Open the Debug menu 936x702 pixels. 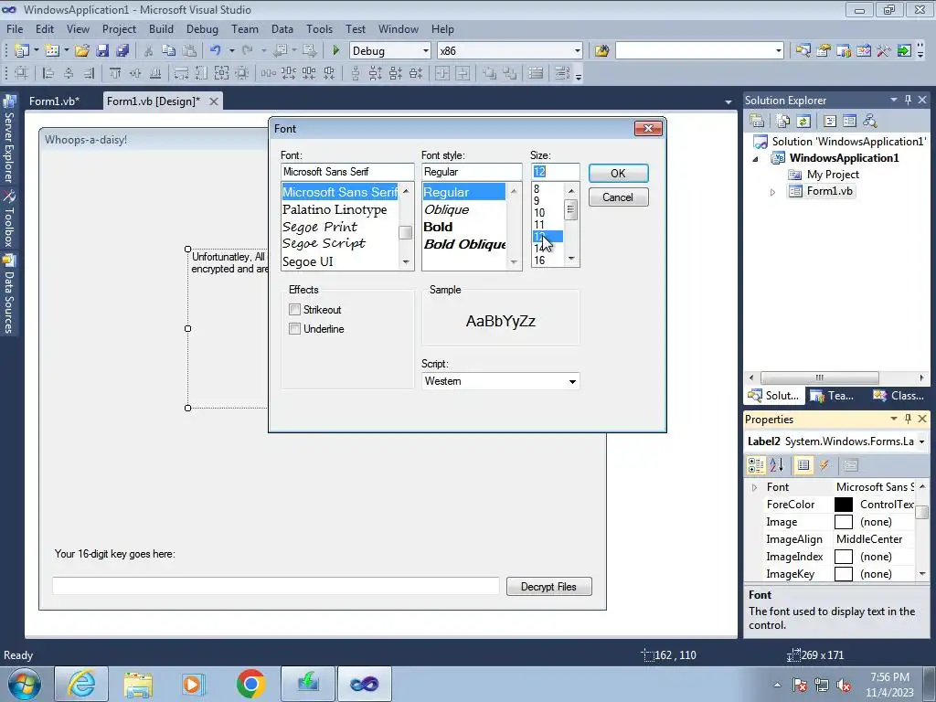coord(202,28)
